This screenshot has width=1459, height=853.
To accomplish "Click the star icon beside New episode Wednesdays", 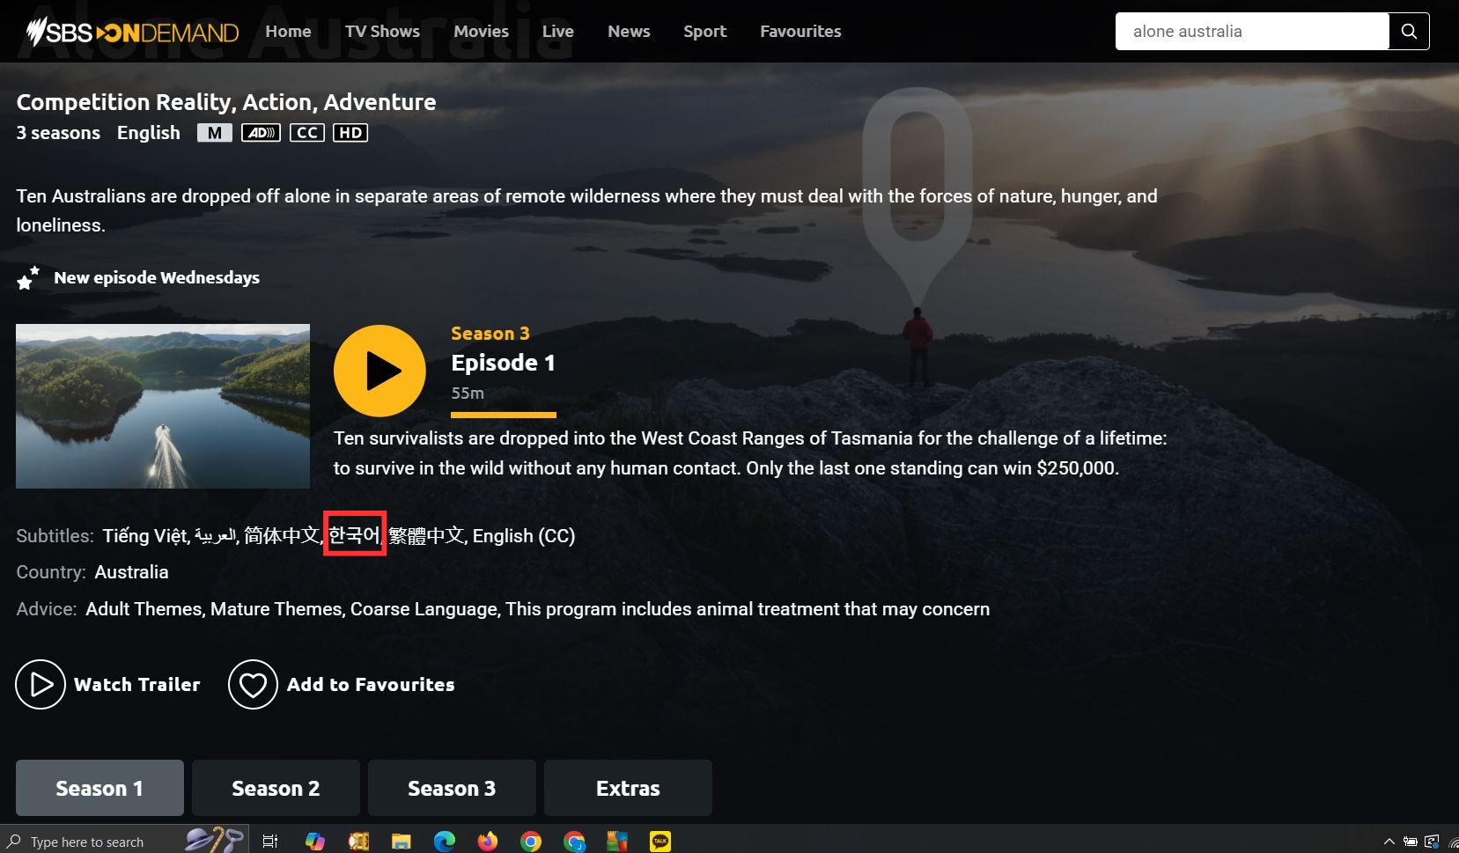I will pos(28,278).
